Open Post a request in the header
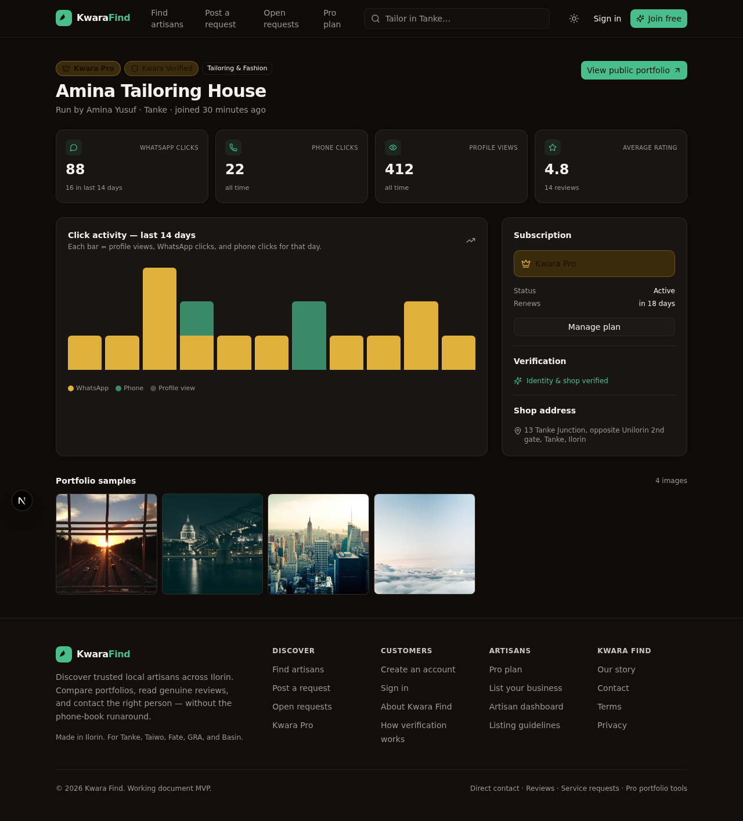 coord(221,19)
